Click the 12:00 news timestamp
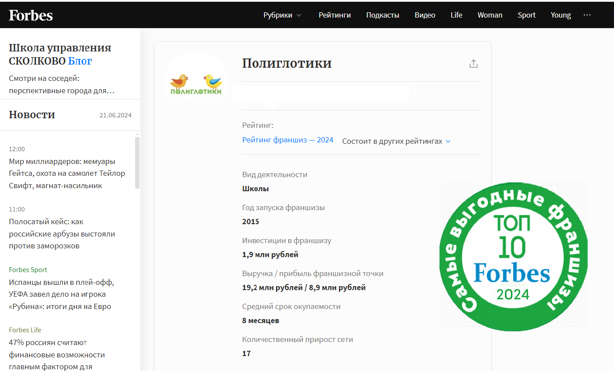 [x=17, y=149]
